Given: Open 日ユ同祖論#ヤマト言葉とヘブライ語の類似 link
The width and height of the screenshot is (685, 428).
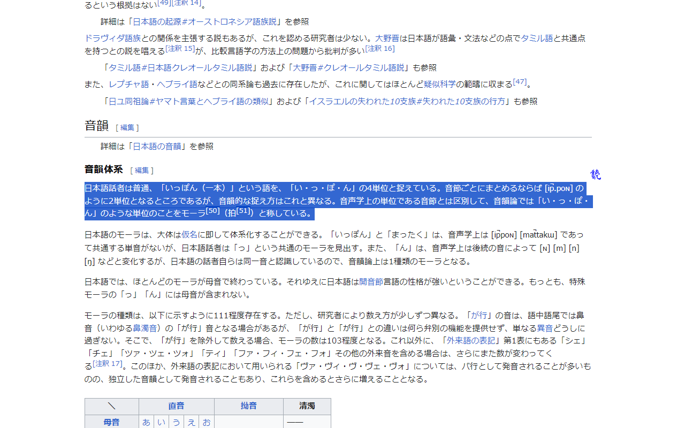Looking at the screenshot, I should [x=189, y=101].
